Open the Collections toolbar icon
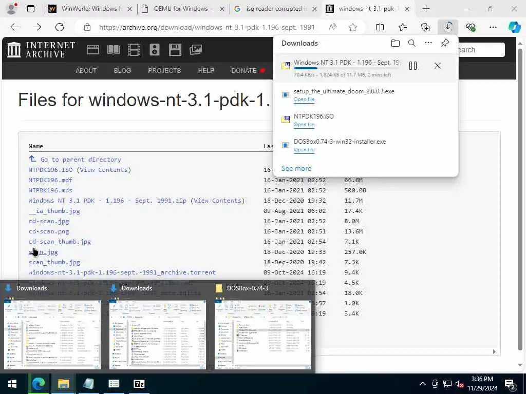This screenshot has width=526, height=394. coord(425,27)
